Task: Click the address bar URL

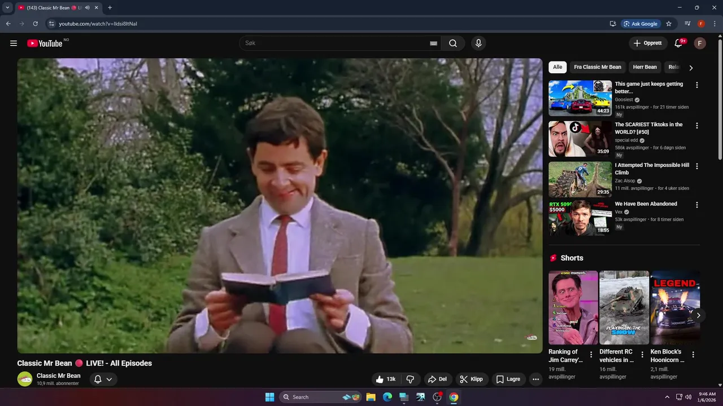Action: click(98, 24)
